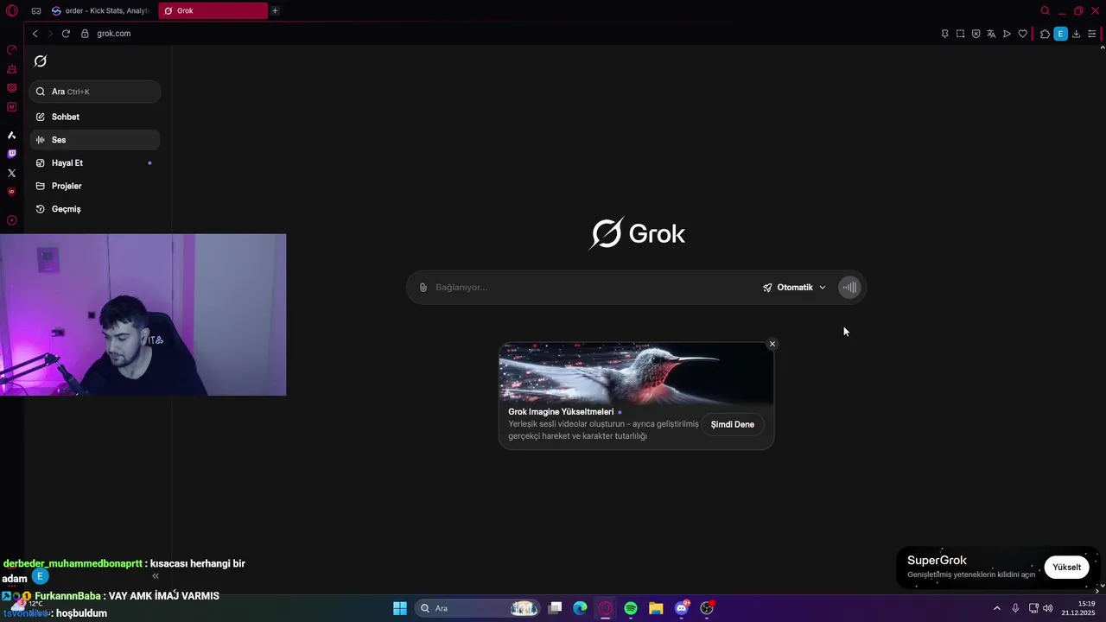Show hidden system tray icons
Image resolution: width=1106 pixels, height=622 pixels.
pos(996,608)
